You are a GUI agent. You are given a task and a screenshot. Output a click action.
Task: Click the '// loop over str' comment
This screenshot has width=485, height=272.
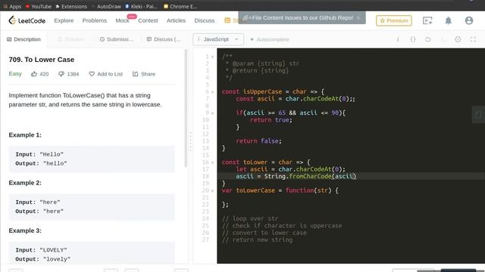click(250, 218)
